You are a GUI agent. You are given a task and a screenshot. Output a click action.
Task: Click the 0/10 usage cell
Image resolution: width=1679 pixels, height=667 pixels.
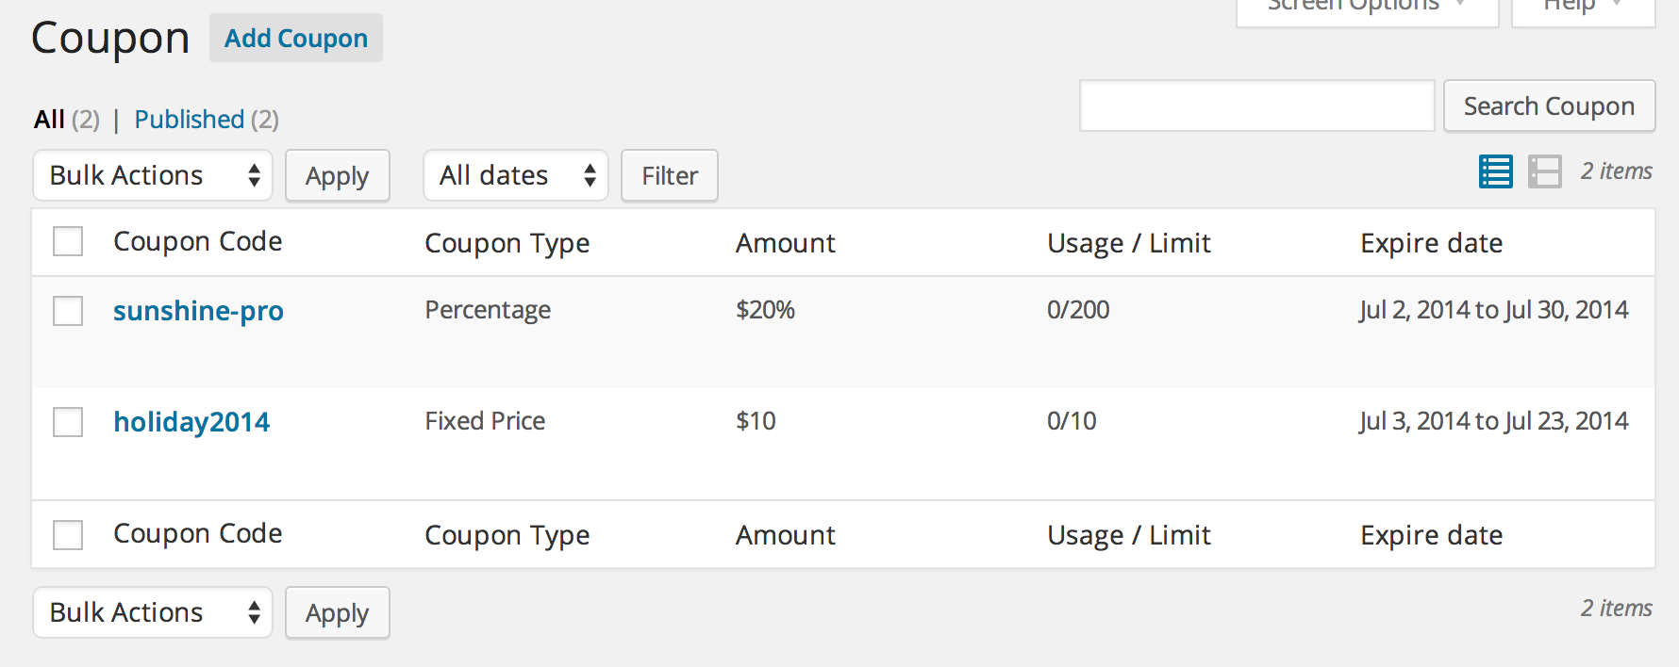click(1072, 421)
